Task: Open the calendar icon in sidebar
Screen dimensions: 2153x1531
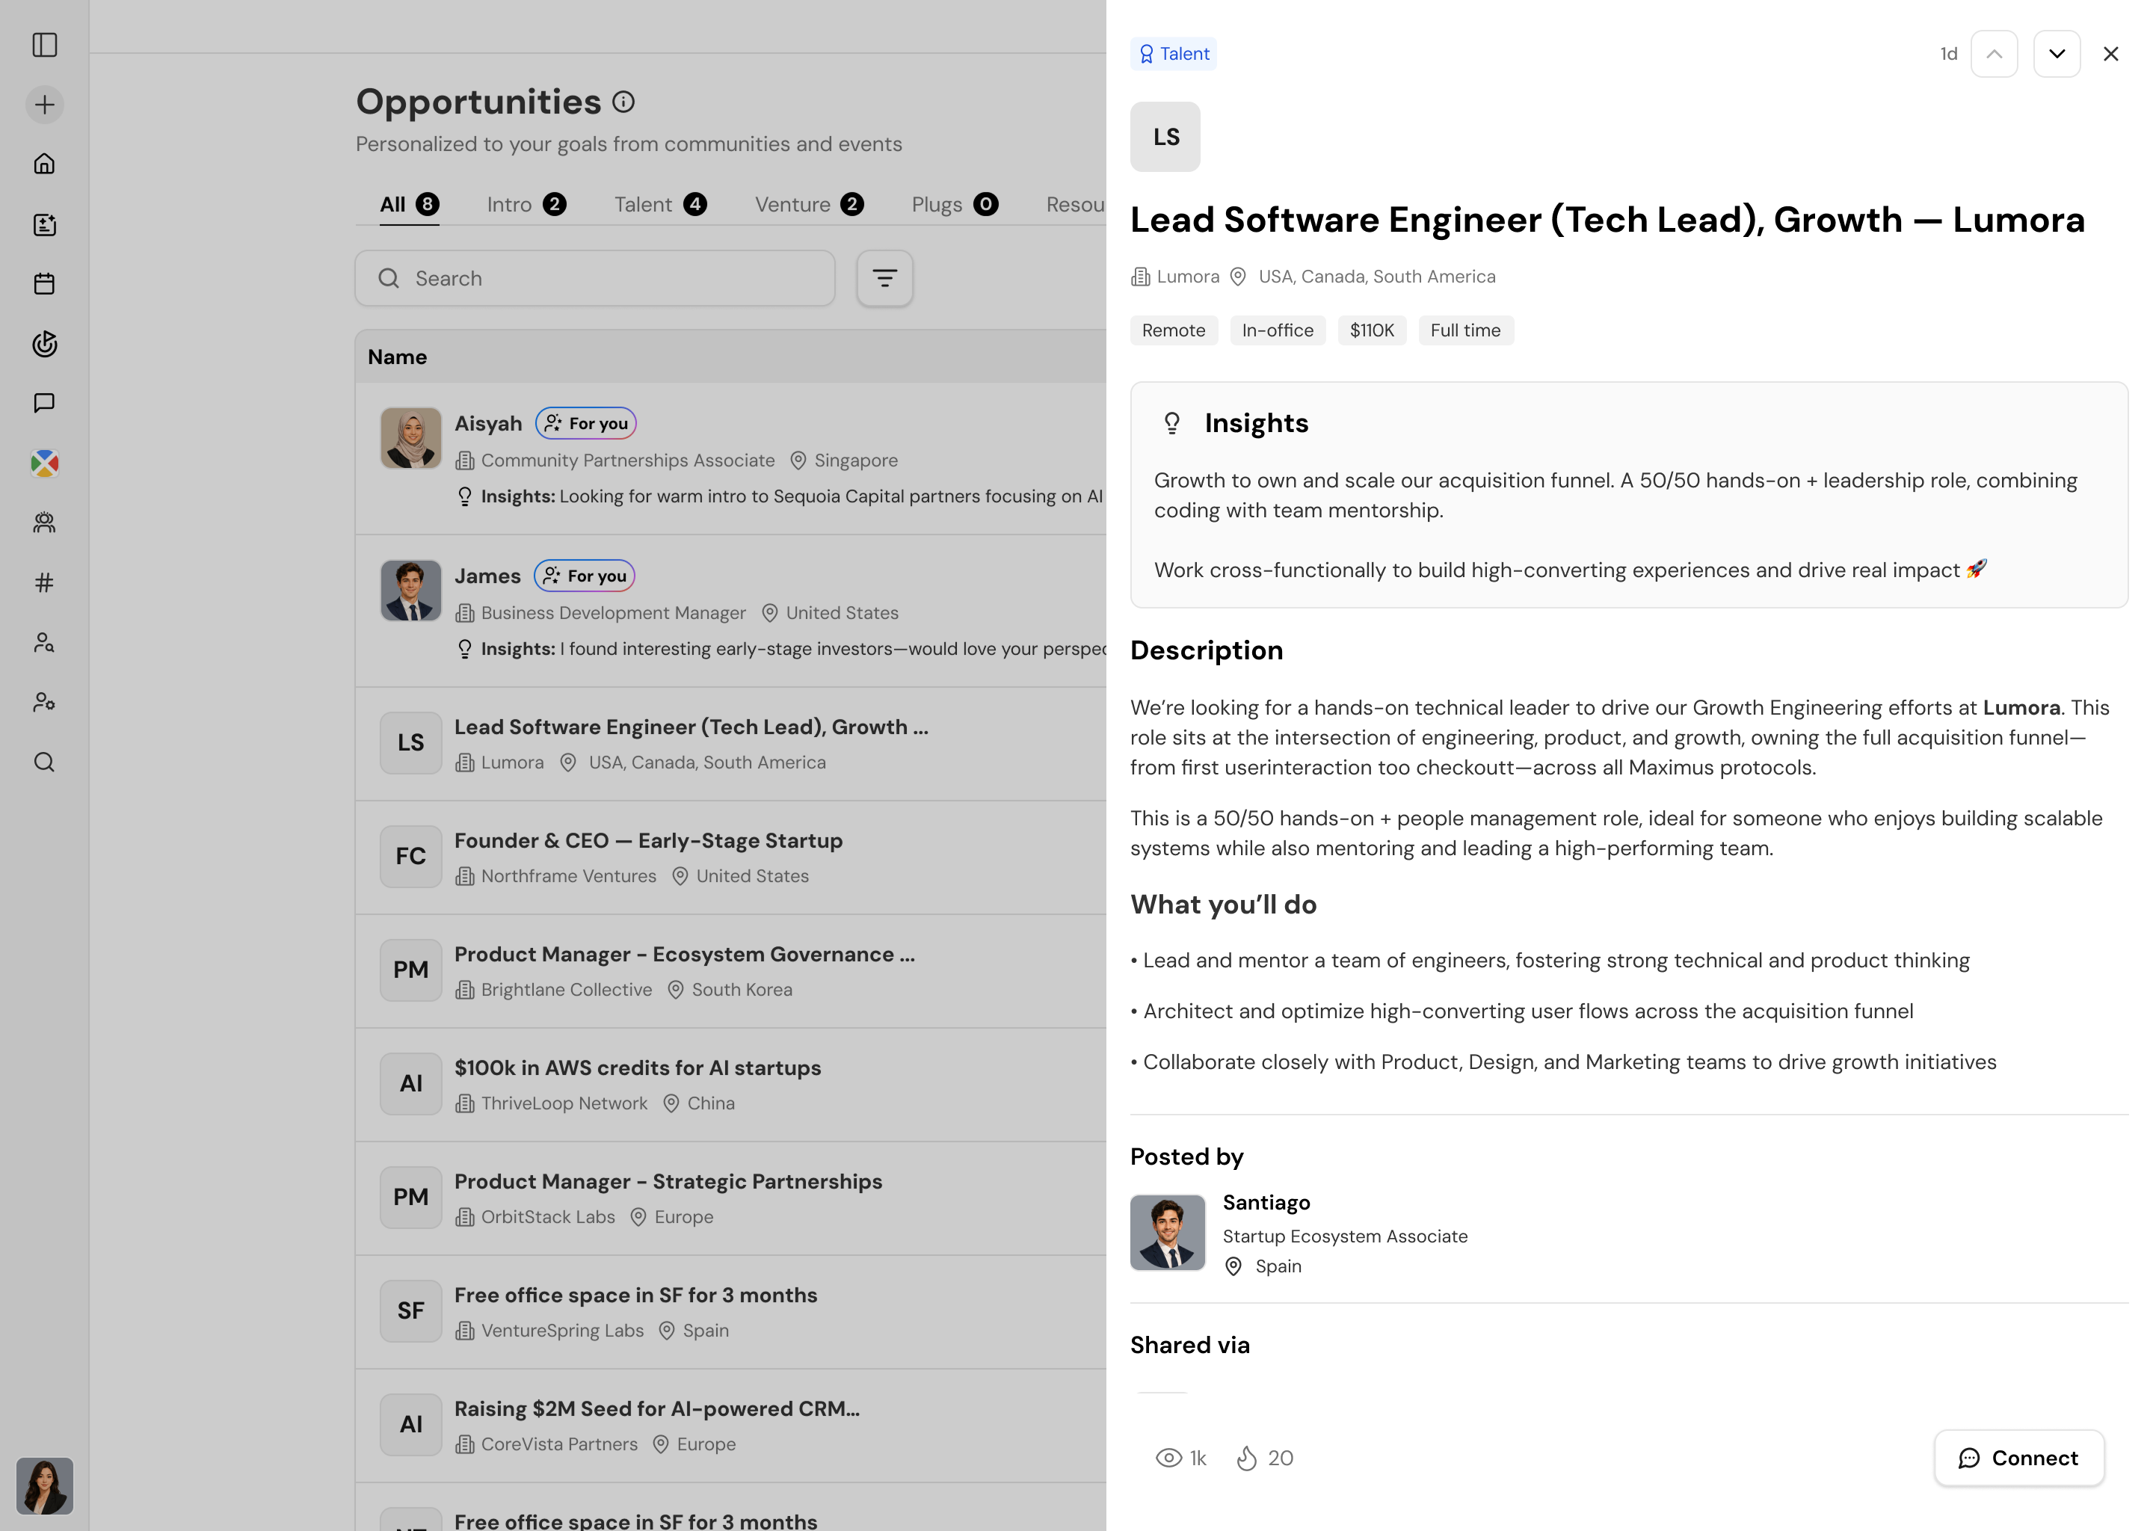Action: coord(44,284)
